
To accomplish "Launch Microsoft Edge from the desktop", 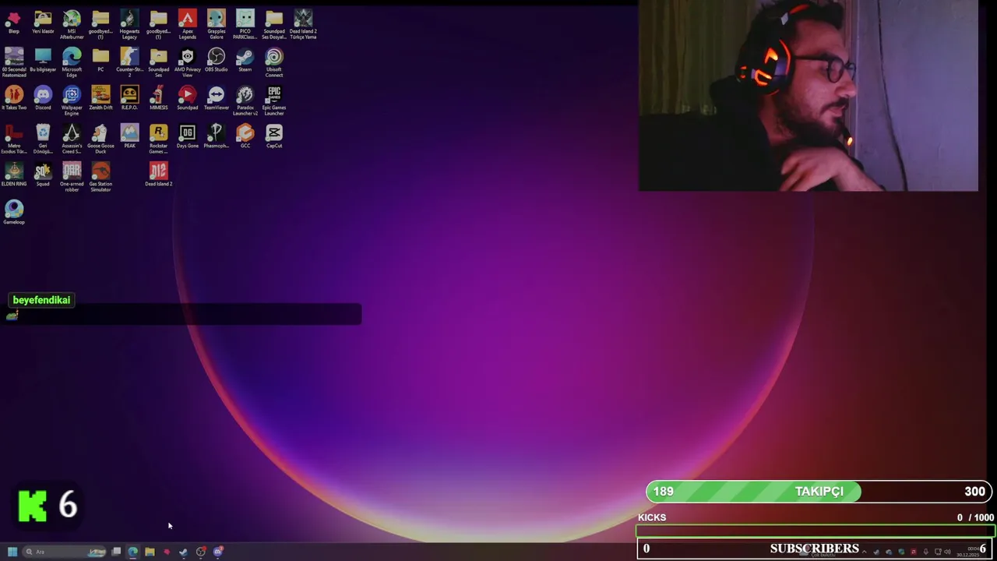I will pyautogui.click(x=72, y=62).
